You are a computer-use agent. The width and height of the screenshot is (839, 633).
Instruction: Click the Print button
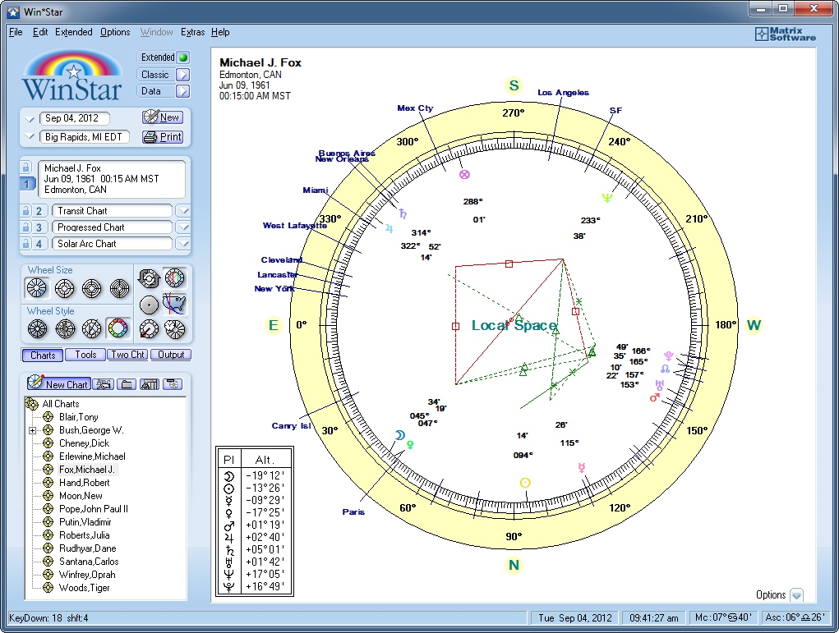coord(163,137)
